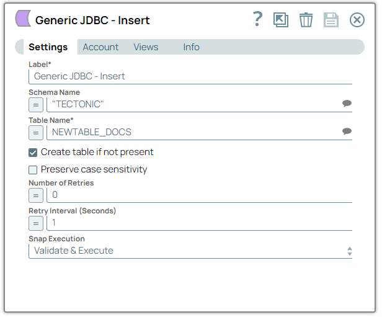Switch to the Views tab

click(x=146, y=47)
